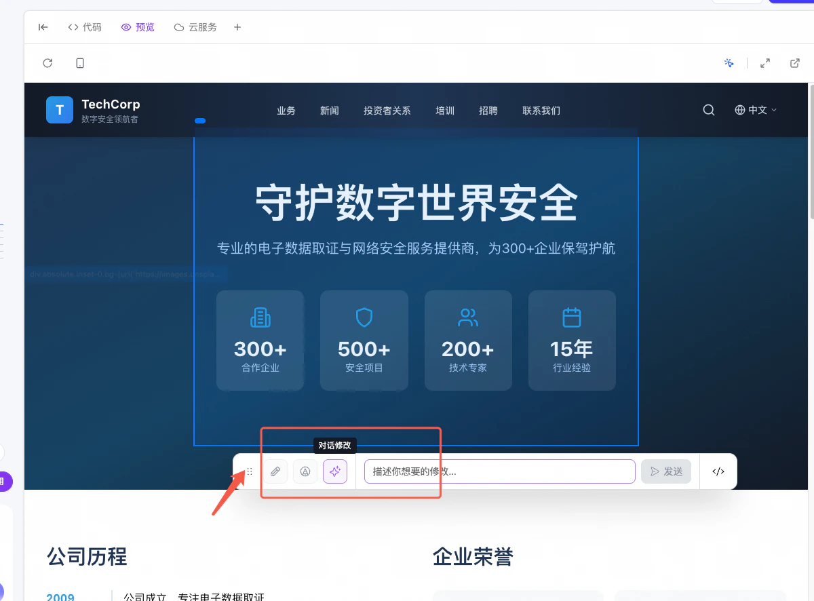Open the 招聘 nav link

[488, 111]
